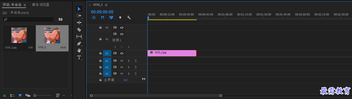
Task: Solo track A3
Action: coord(129,74)
